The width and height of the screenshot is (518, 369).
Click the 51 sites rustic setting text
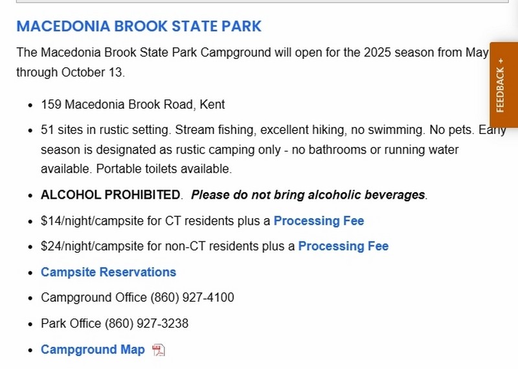click(106, 130)
